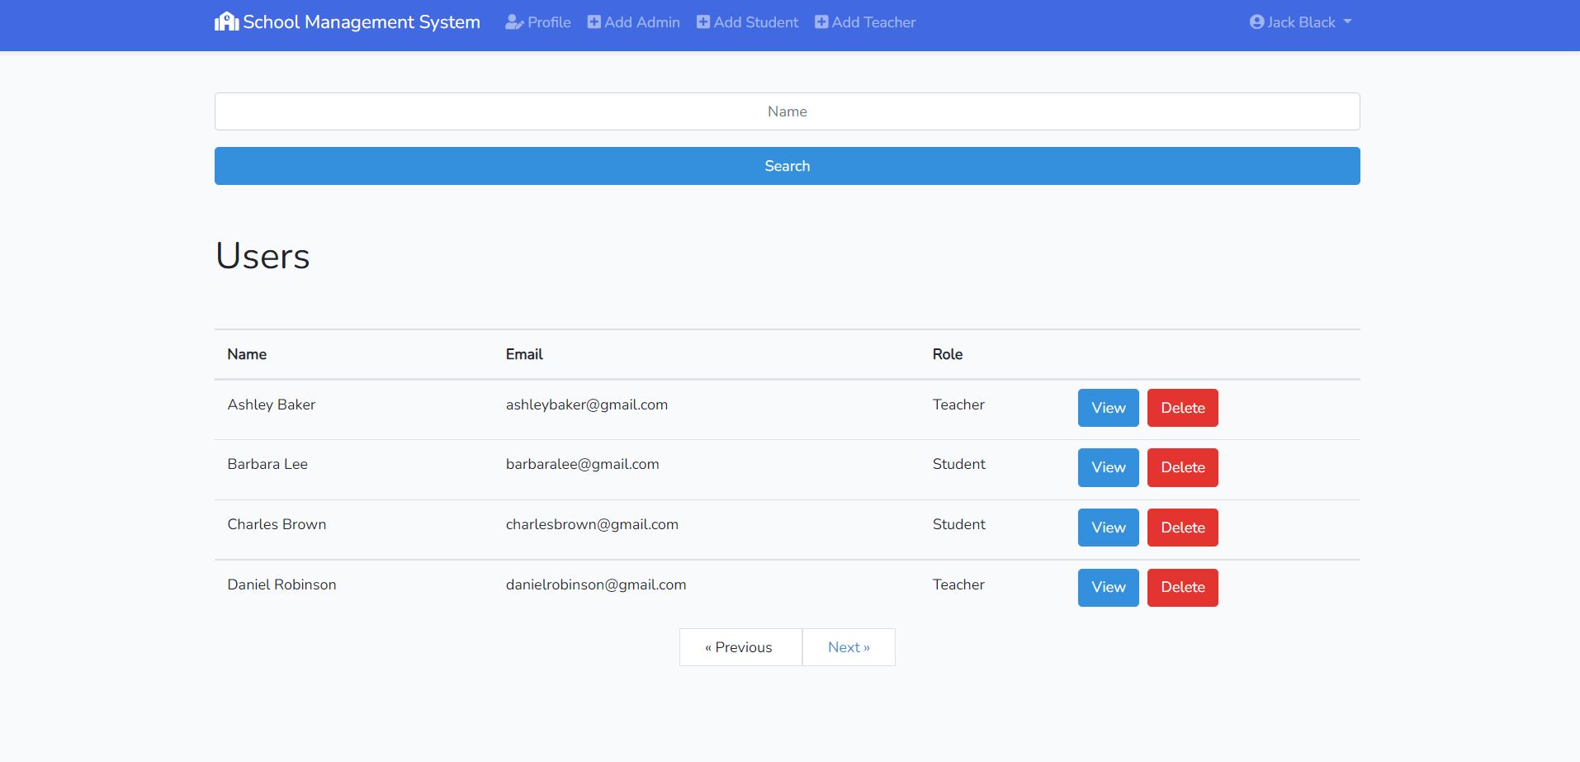Open the Add Teacher page

(873, 22)
